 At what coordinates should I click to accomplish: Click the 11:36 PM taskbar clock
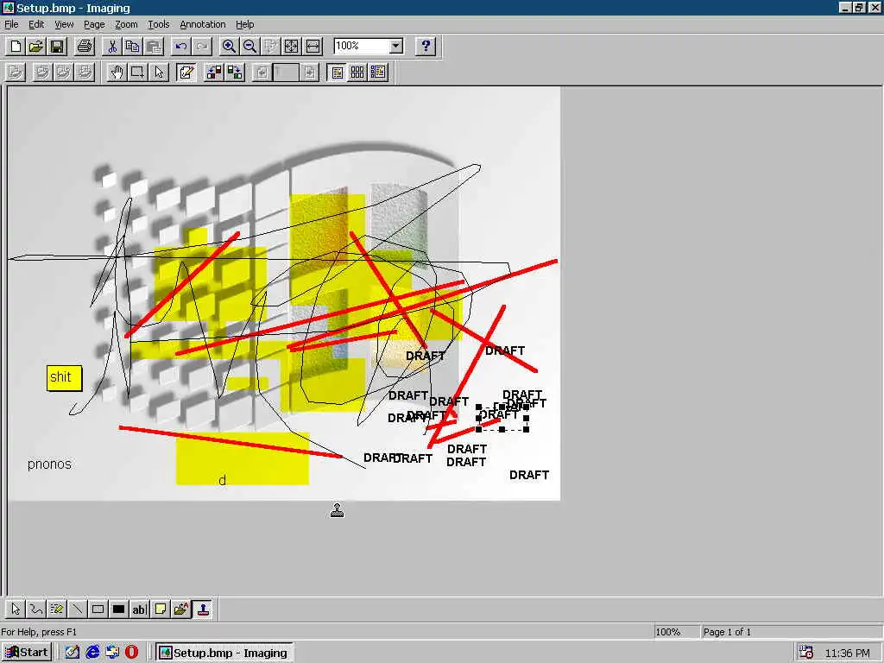coord(848,653)
